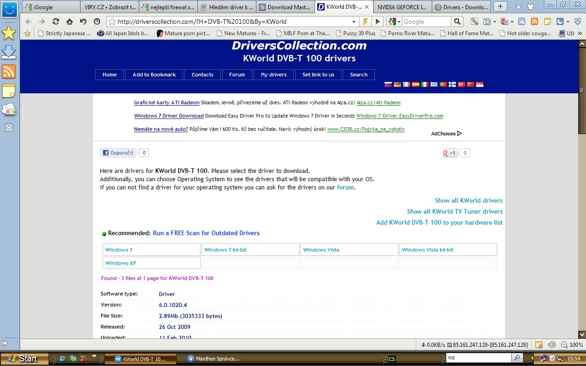Click Add to Bookmark site menu item
This screenshot has width=586, height=366.
pyautogui.click(x=154, y=75)
